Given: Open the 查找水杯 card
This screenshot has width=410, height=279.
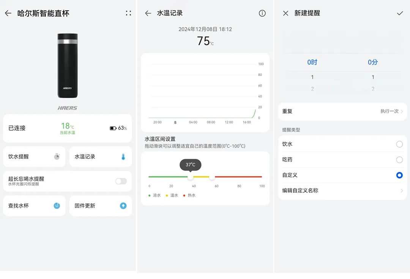Looking at the screenshot, I should click(34, 206).
